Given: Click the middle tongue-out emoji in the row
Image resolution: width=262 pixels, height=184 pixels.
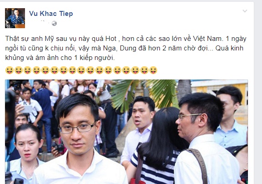Looking at the screenshot, I should click(81, 70).
